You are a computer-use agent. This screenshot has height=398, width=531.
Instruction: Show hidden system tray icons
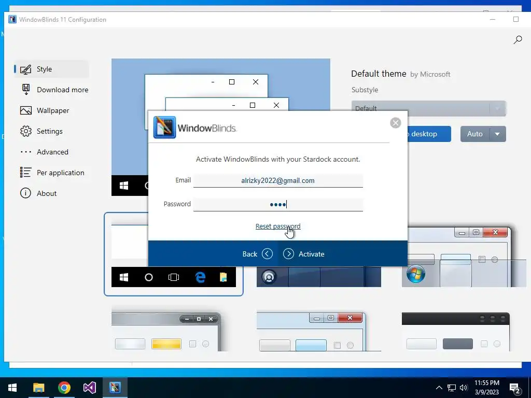tap(439, 388)
